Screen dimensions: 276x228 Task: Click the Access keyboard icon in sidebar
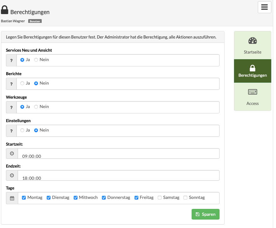252,92
